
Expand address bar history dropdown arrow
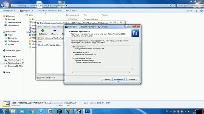pos(170,6)
